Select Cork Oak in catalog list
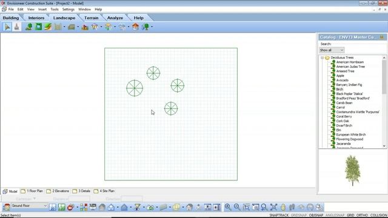 pos(343,121)
